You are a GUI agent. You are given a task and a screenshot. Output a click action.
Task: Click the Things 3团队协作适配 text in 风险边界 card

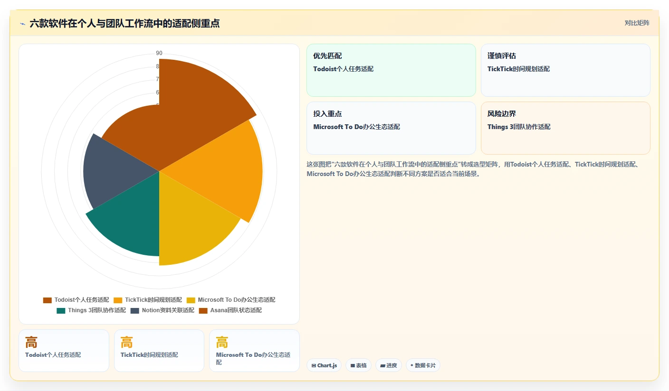(519, 127)
